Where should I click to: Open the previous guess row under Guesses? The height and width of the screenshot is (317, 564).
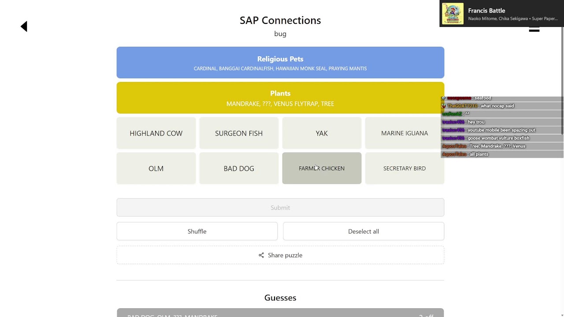point(280,313)
